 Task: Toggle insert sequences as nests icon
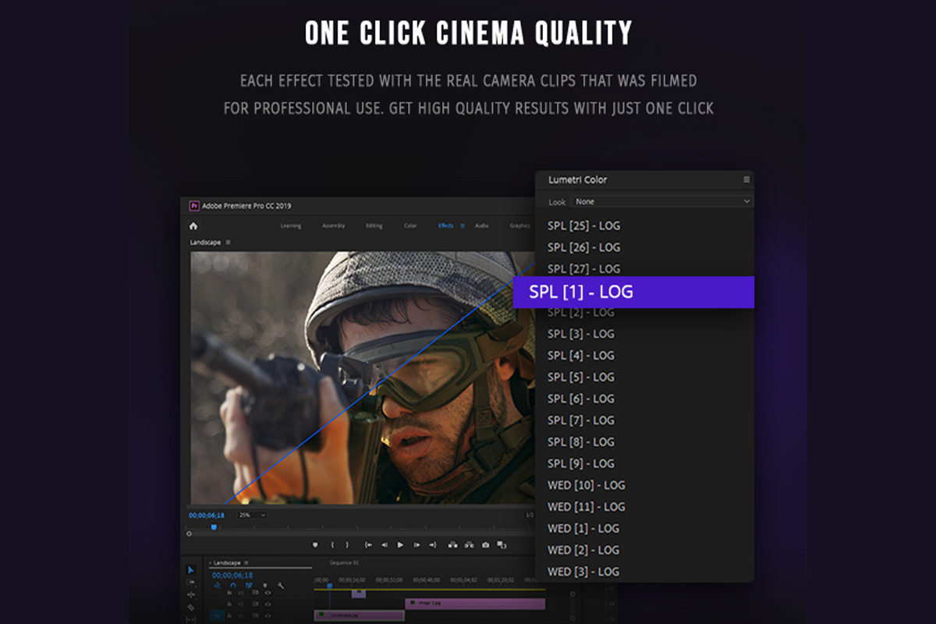[218, 585]
